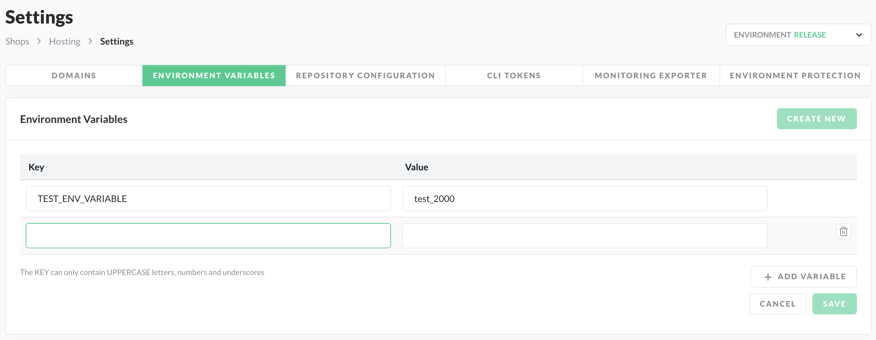The image size is (876, 340).
Task: Click the plus icon in Add Variable
Action: 768,277
